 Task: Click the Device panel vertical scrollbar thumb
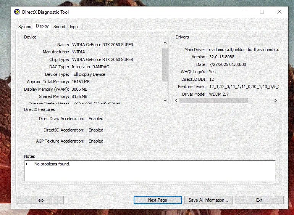click(x=165, y=65)
